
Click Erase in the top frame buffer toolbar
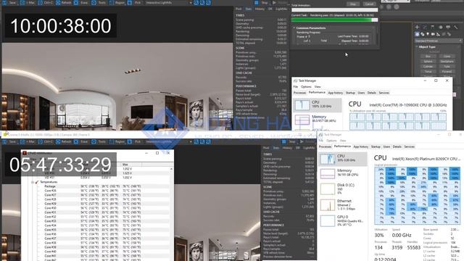click(x=82, y=3)
